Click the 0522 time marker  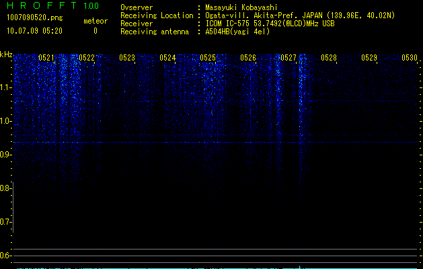(x=87, y=58)
